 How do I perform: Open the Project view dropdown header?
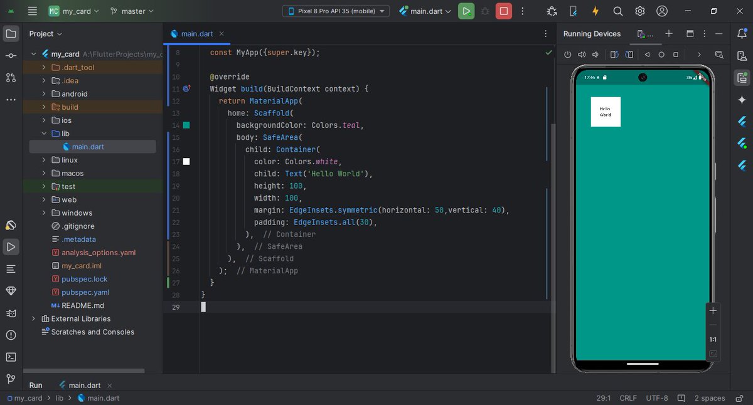coord(45,34)
